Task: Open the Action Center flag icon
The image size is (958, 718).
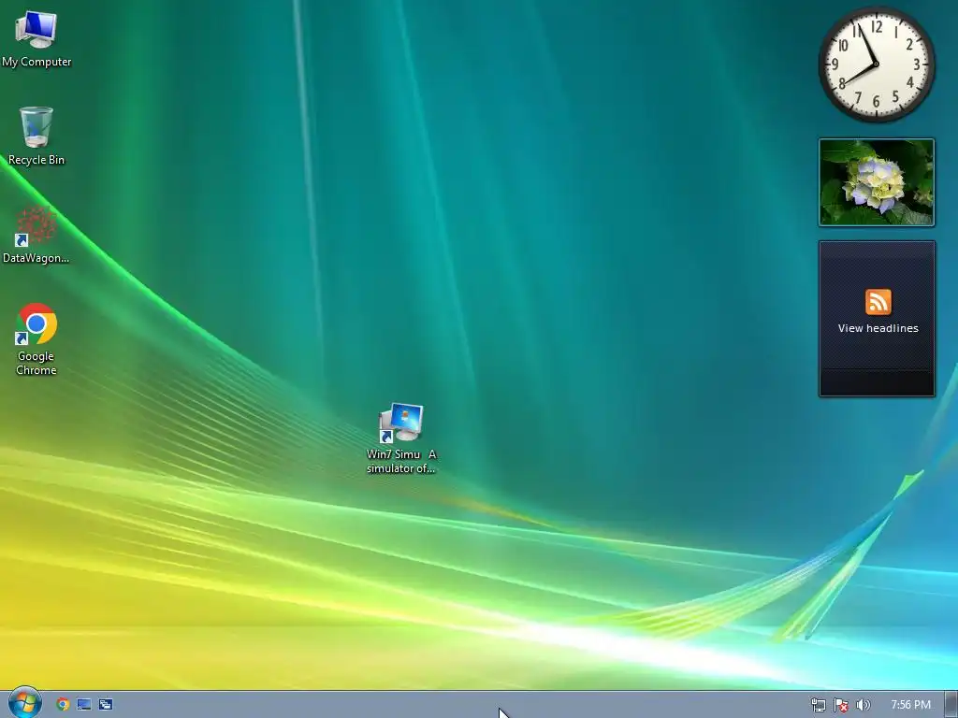Action: coord(841,705)
